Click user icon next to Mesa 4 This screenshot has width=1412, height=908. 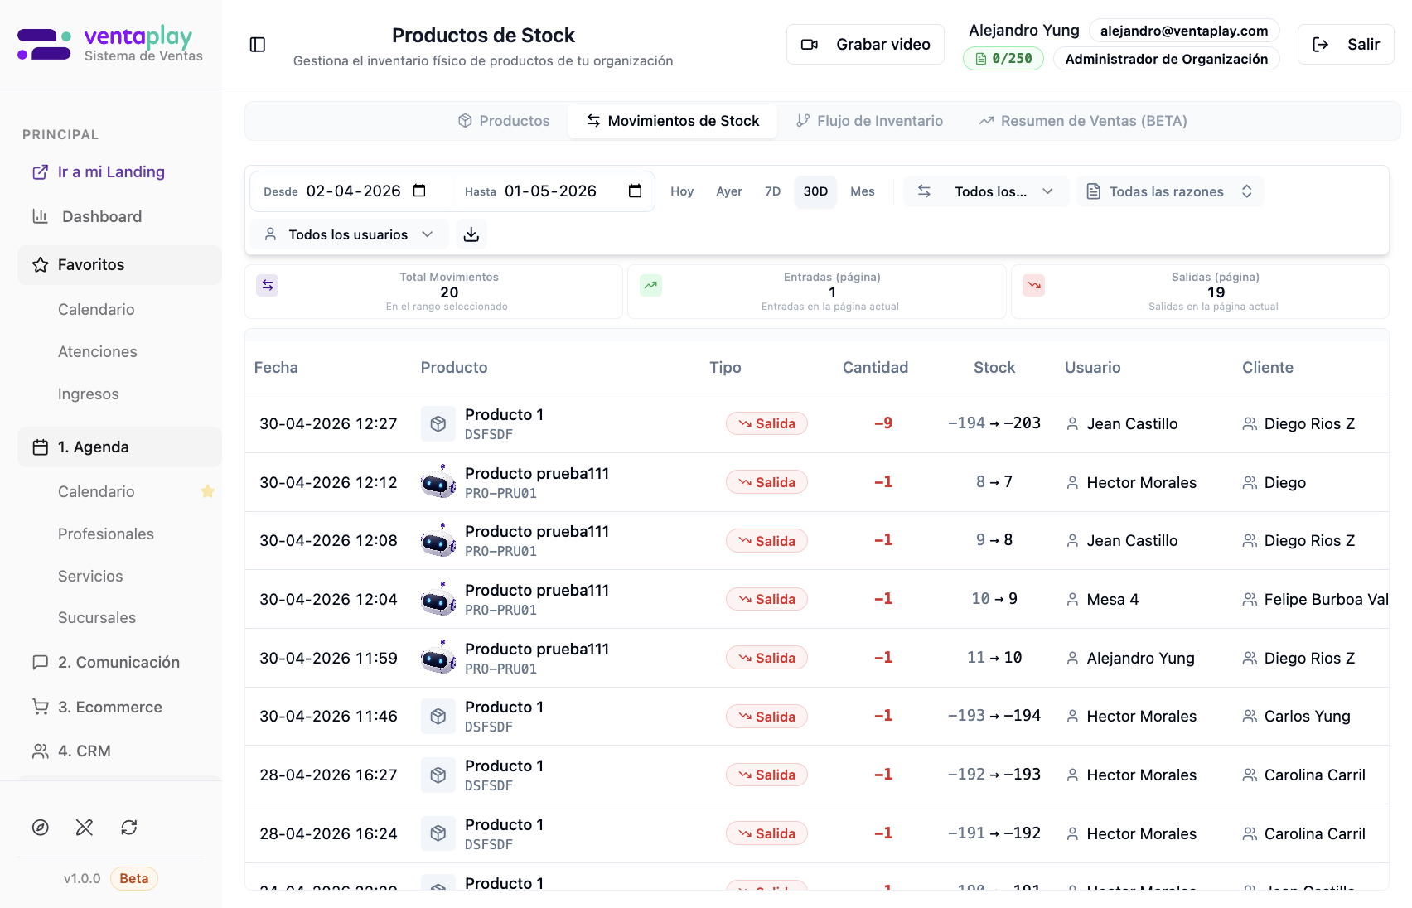tap(1072, 600)
